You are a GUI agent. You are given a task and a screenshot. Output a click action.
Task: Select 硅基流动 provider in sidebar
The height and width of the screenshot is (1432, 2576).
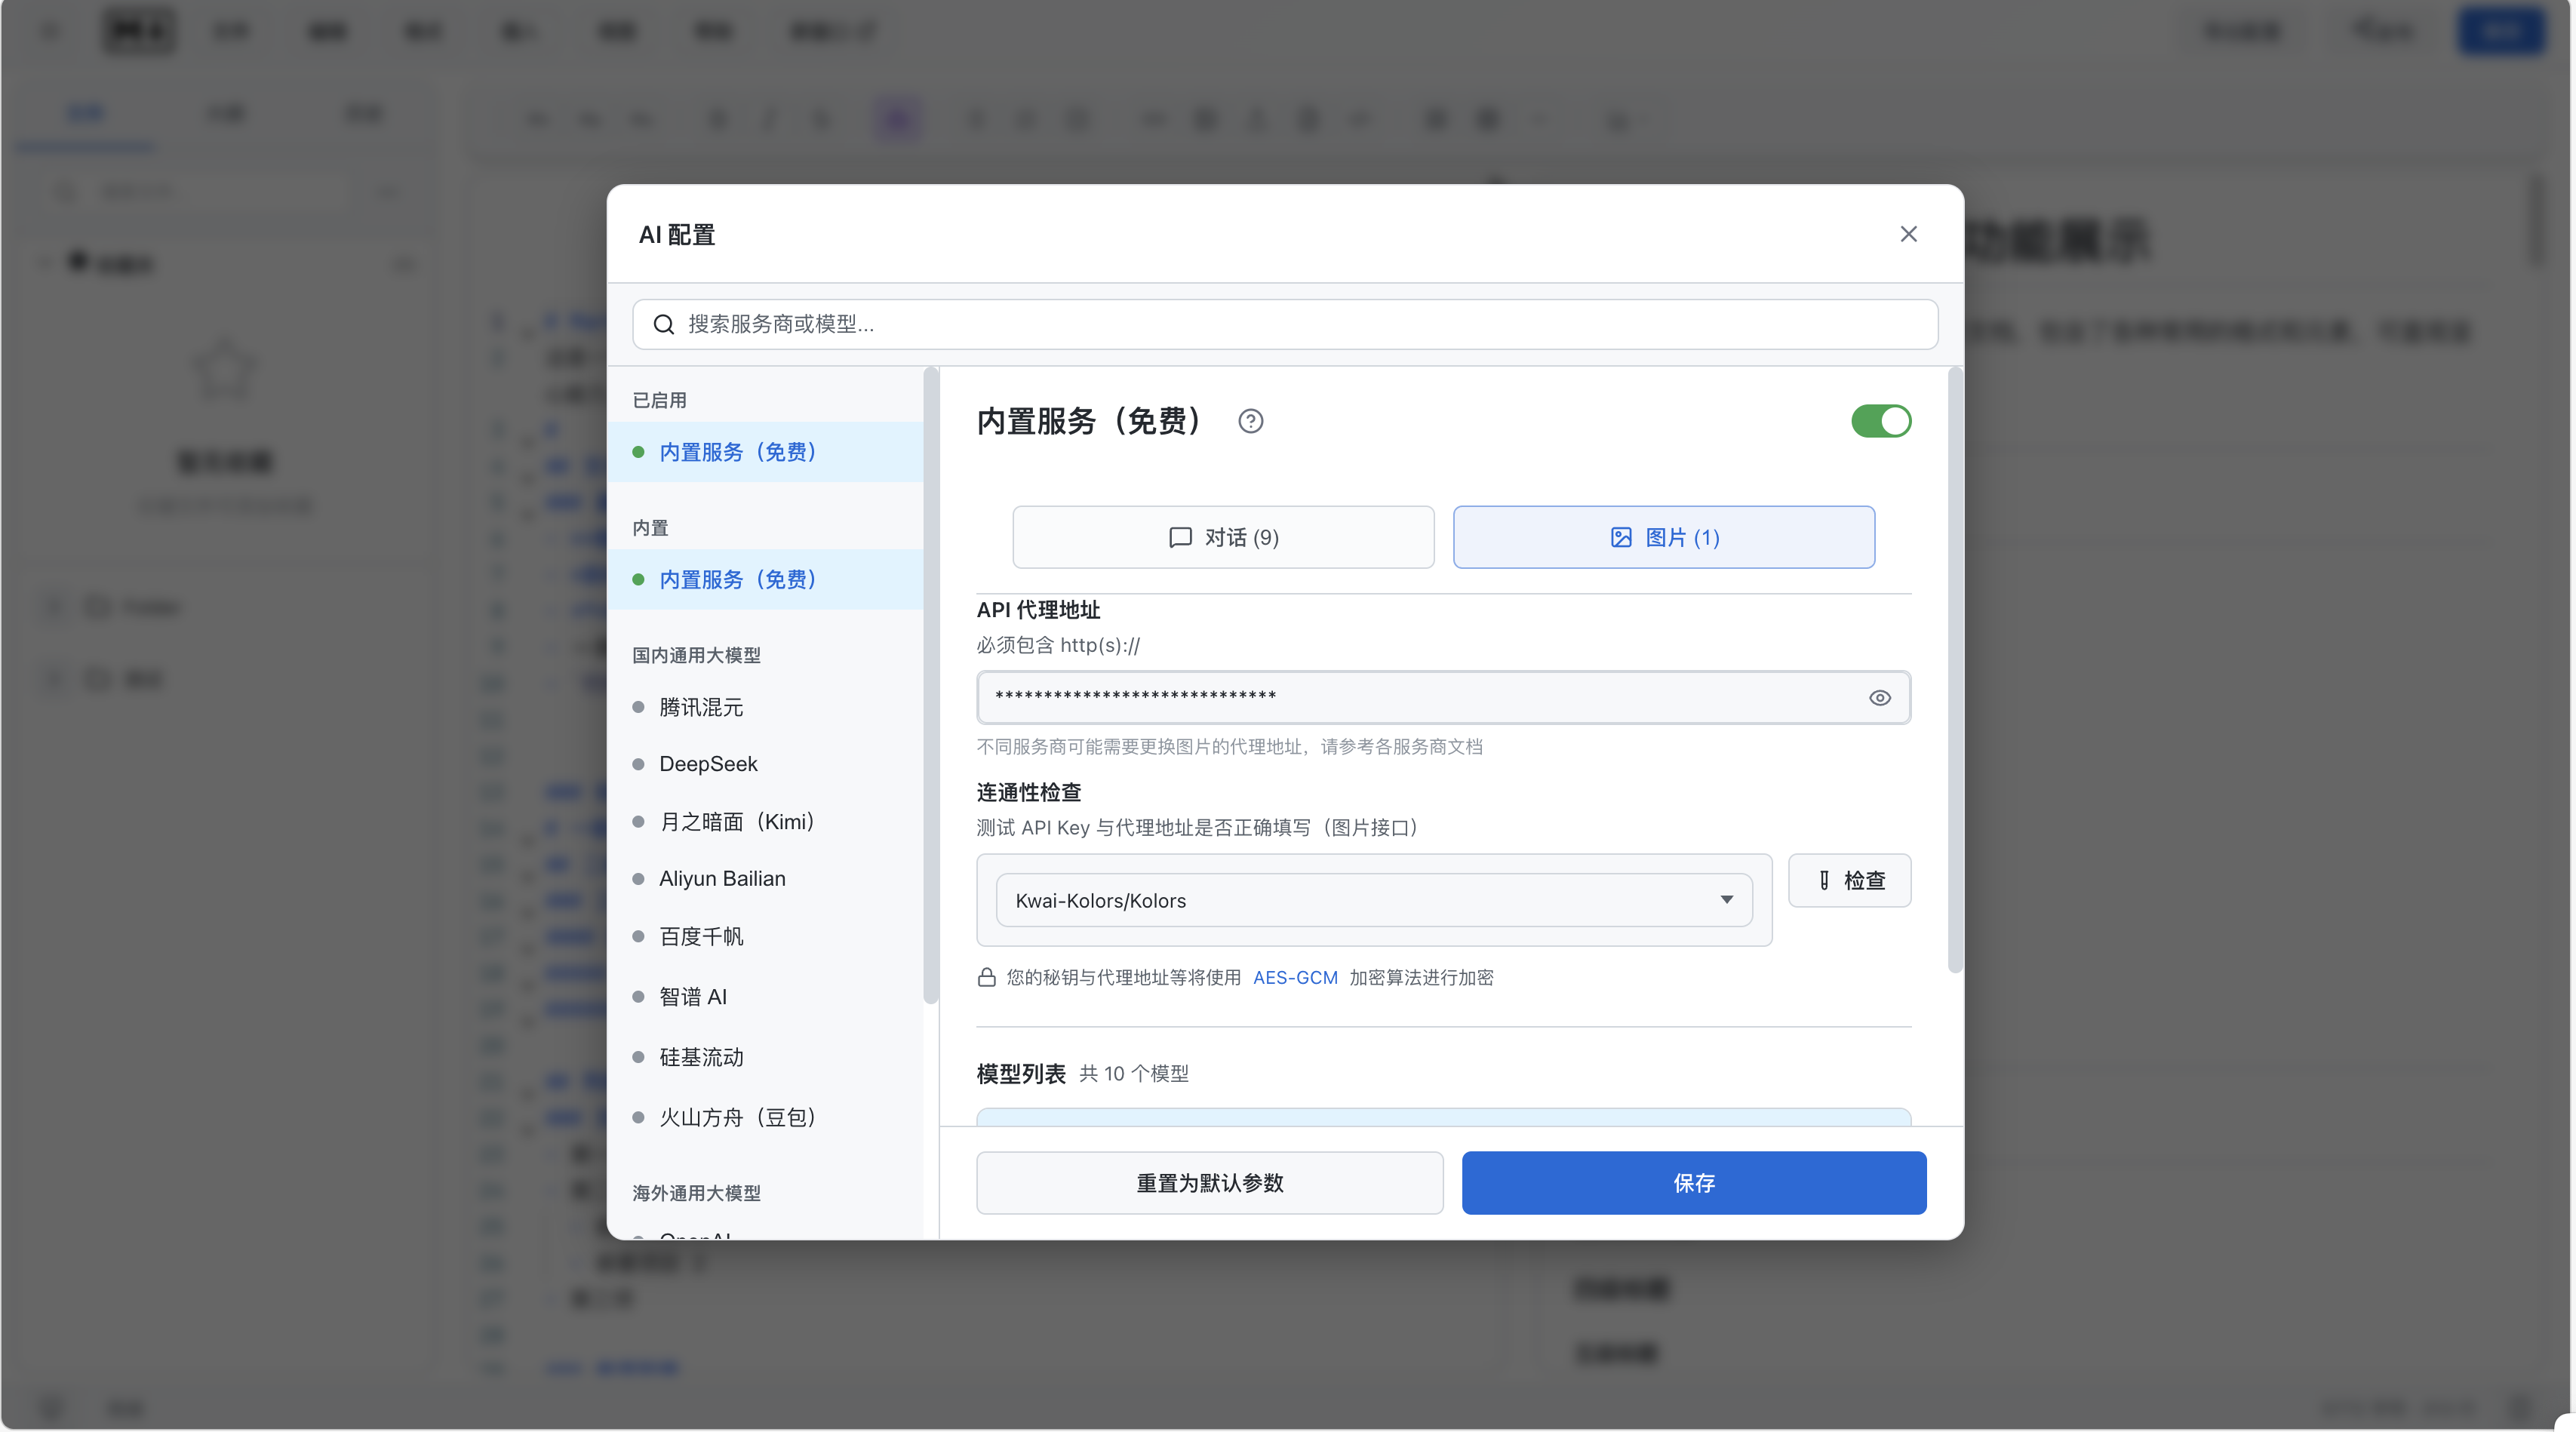pos(701,1057)
